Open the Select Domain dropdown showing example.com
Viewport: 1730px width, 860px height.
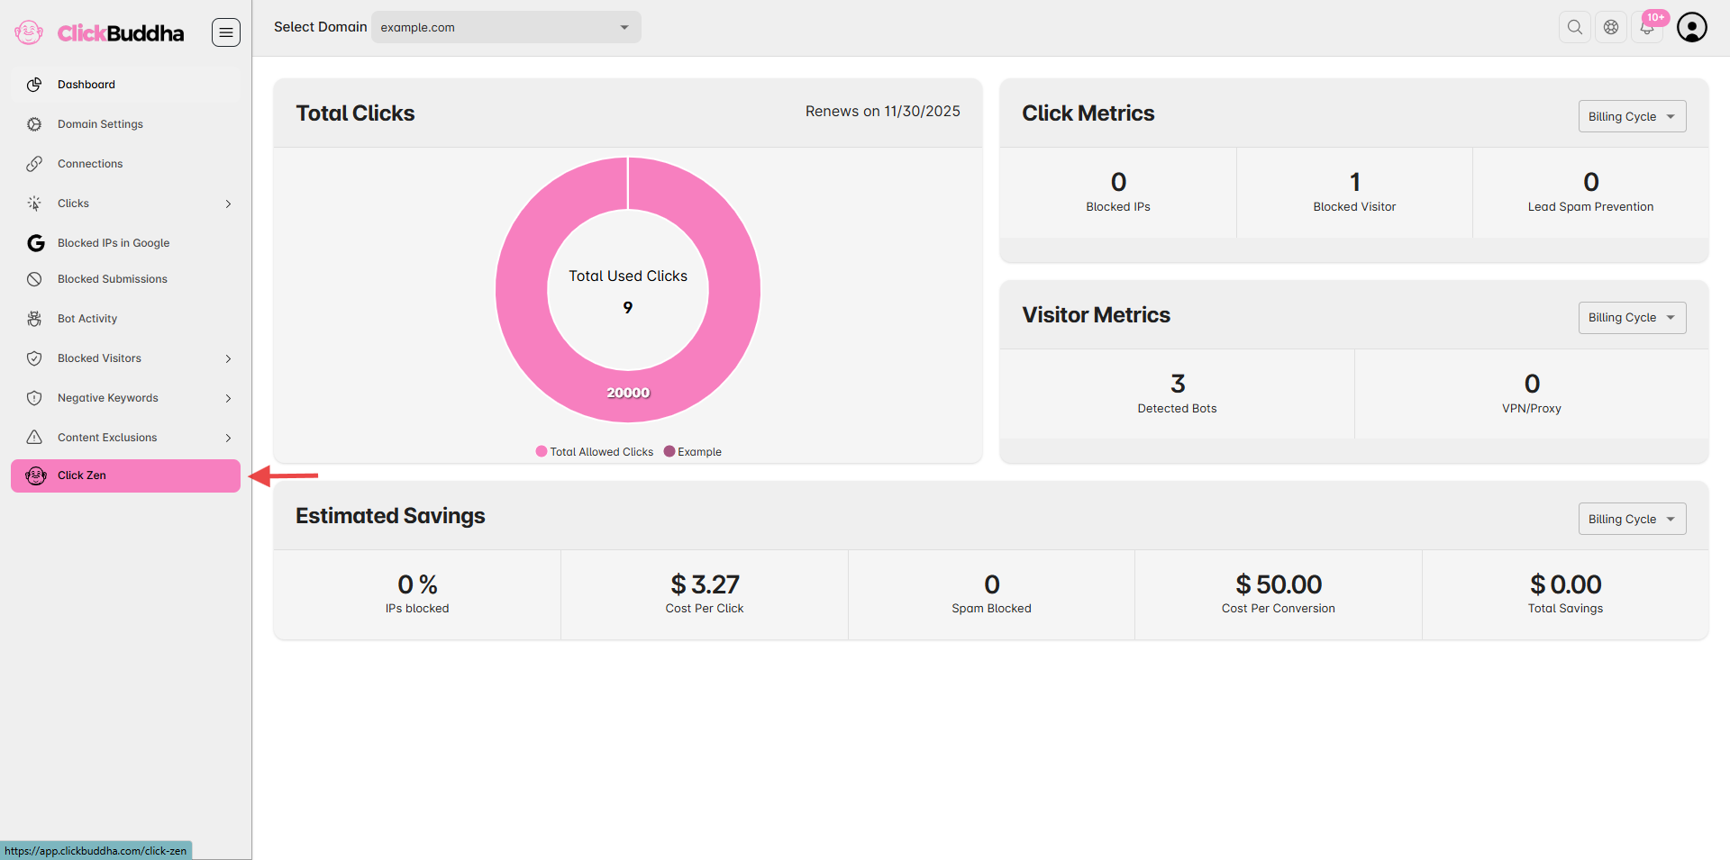click(x=505, y=27)
